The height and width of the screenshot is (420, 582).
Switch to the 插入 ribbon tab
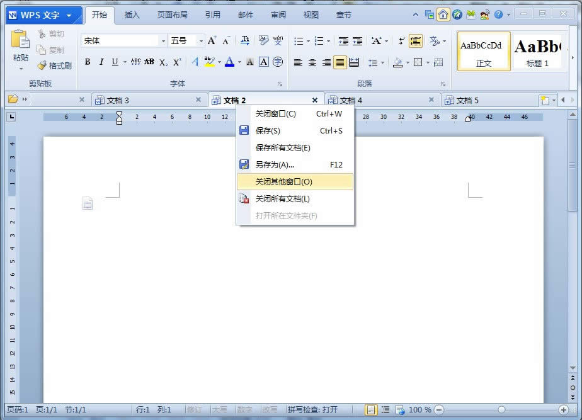[132, 14]
